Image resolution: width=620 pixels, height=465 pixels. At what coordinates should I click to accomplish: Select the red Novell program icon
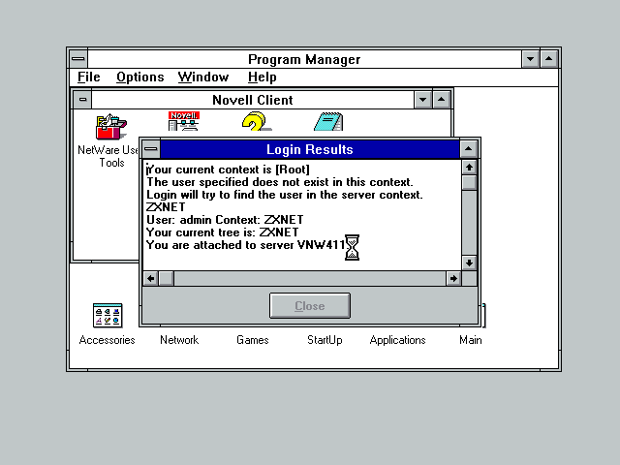[x=184, y=120]
